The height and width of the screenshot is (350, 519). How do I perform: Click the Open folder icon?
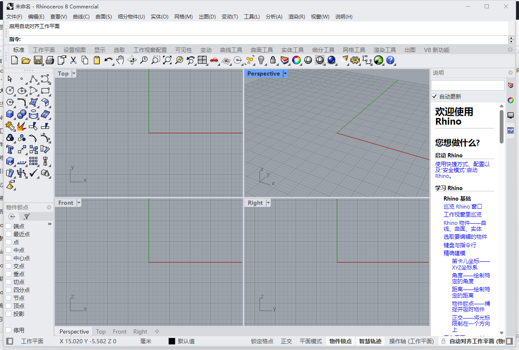click(x=26, y=60)
